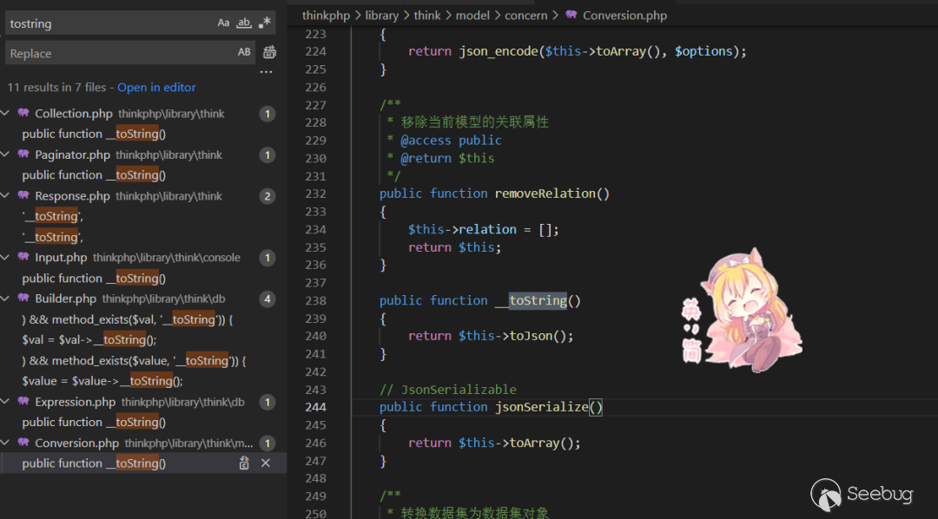Open __toString match under Input.php
The image size is (938, 519).
[x=94, y=279]
